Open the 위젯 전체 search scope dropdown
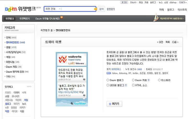Image resolution: width=188 pixels, height=119 pixels. (x=53, y=9)
